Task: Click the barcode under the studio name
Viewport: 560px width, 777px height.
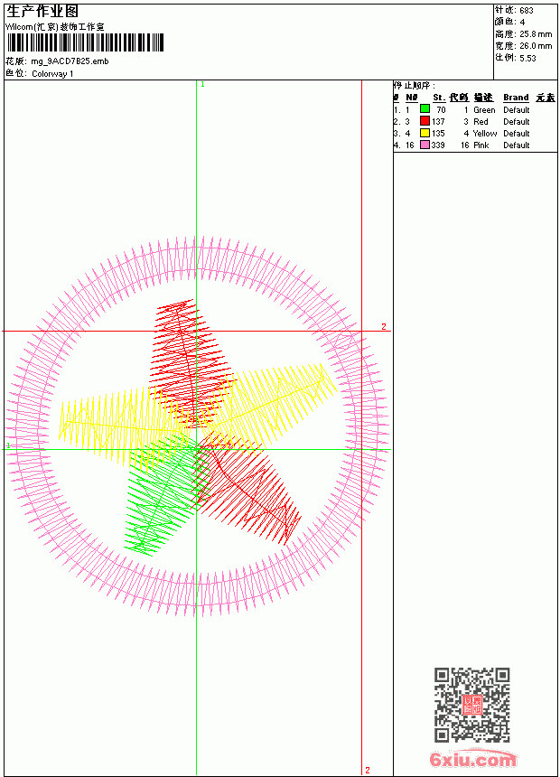Action: [85, 42]
